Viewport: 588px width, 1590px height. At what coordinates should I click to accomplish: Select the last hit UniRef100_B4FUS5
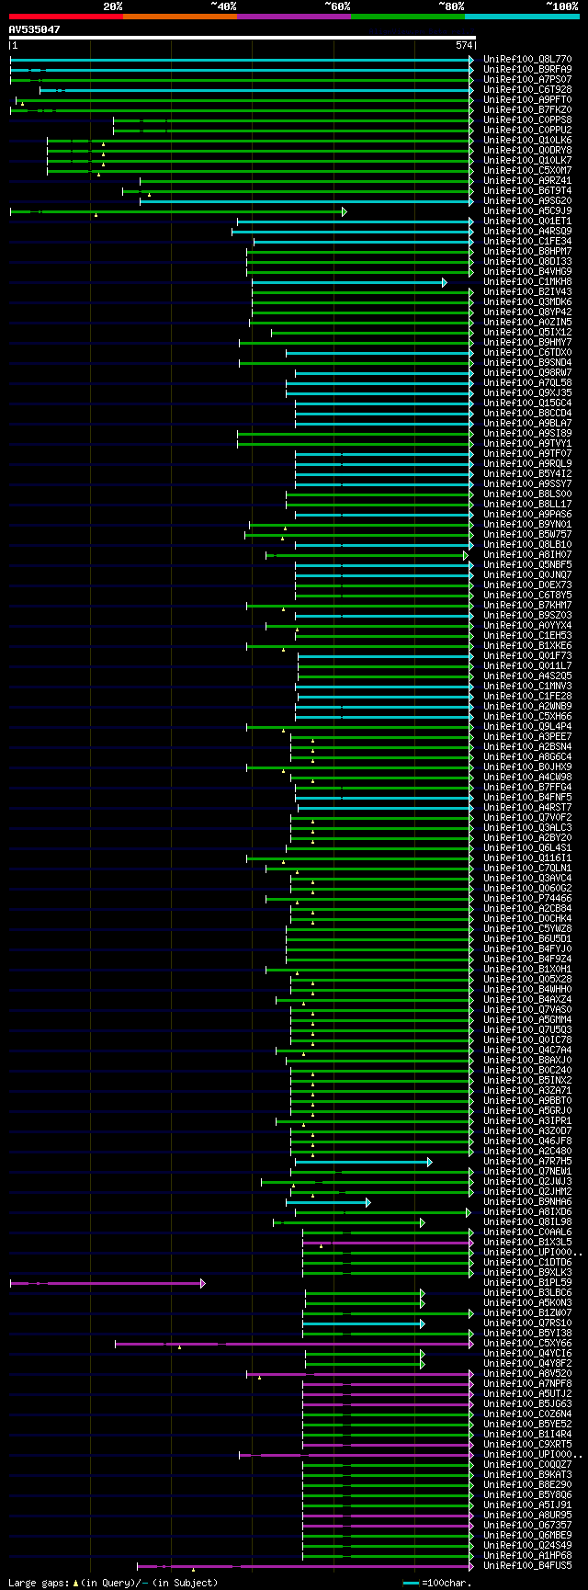(x=527, y=1566)
